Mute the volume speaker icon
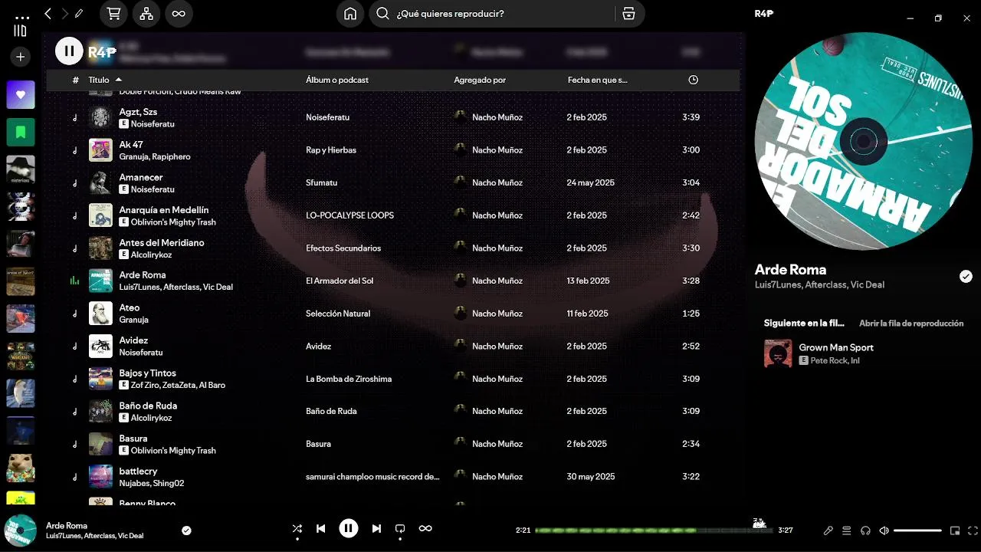The image size is (981, 552). coord(884,531)
